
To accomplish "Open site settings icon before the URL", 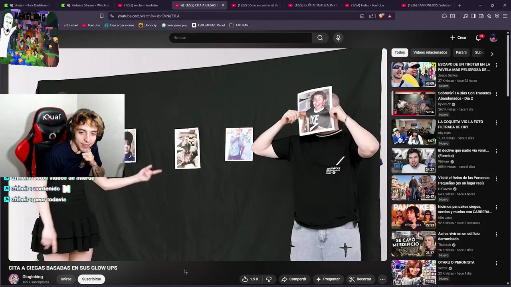I will tap(112, 16).
